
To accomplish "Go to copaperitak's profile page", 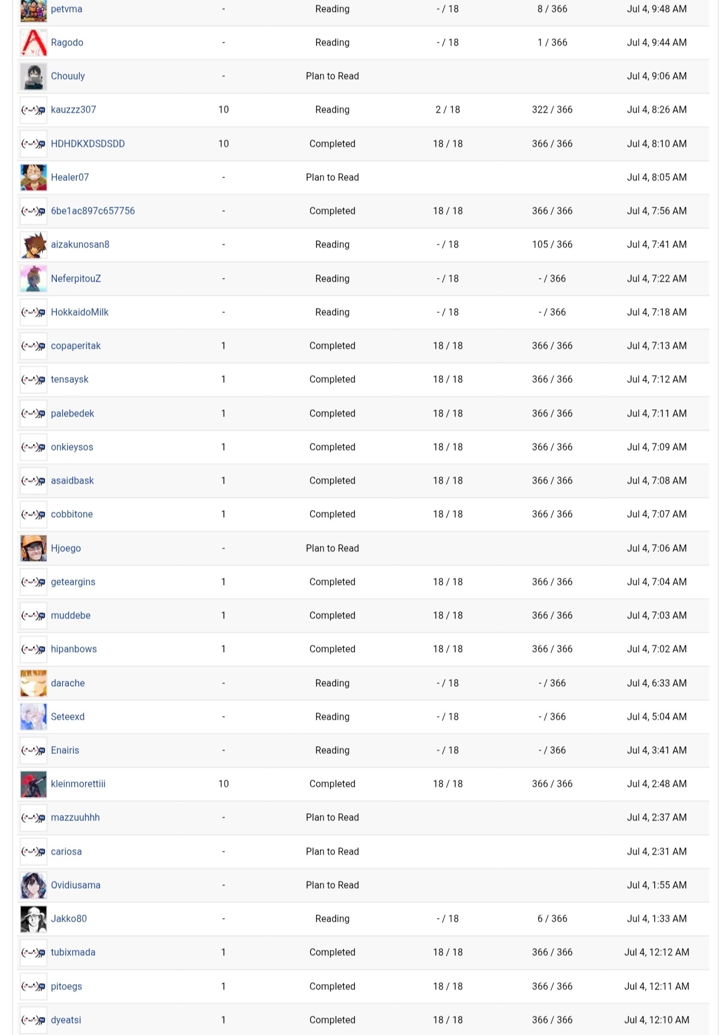I will coord(75,346).
